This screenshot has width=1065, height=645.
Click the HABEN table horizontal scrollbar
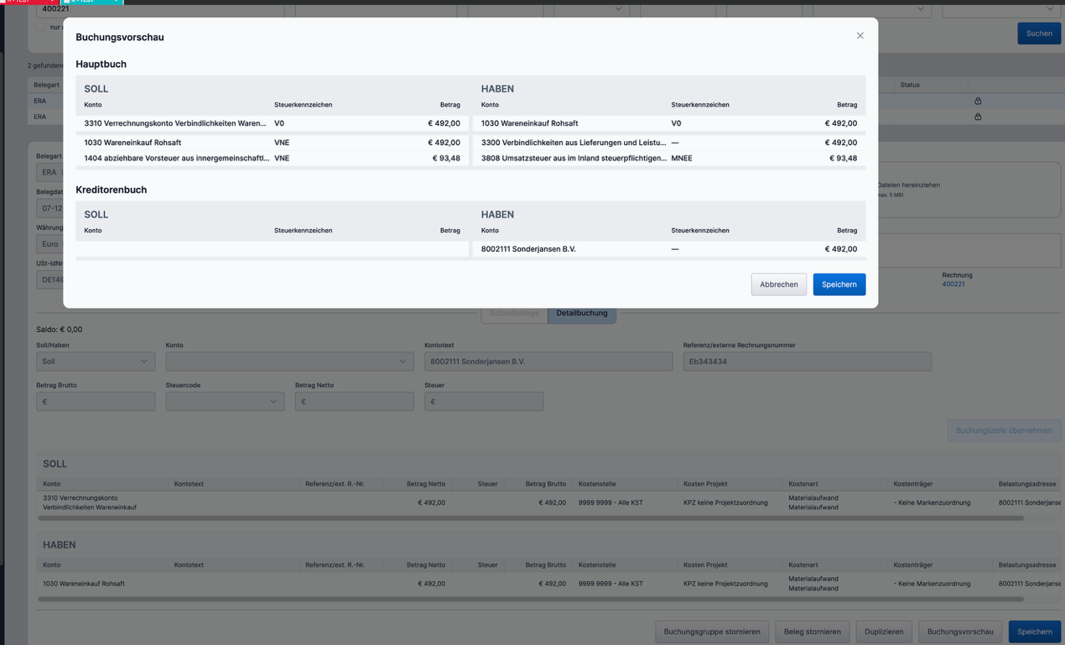531,599
